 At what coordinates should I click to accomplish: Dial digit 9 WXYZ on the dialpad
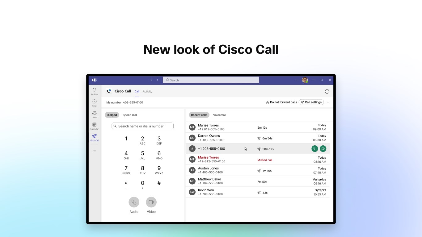[159, 170]
